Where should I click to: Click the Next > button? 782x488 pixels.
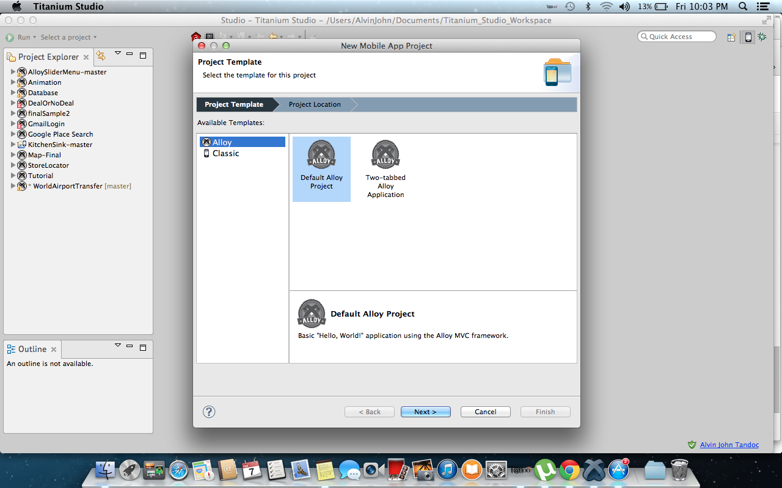coord(426,412)
